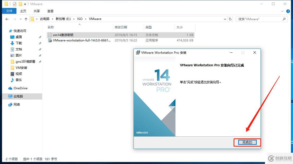Expand the 名称 column sort arrow
Image resolution: width=293 pixels, height=164 pixels.
click(80, 25)
